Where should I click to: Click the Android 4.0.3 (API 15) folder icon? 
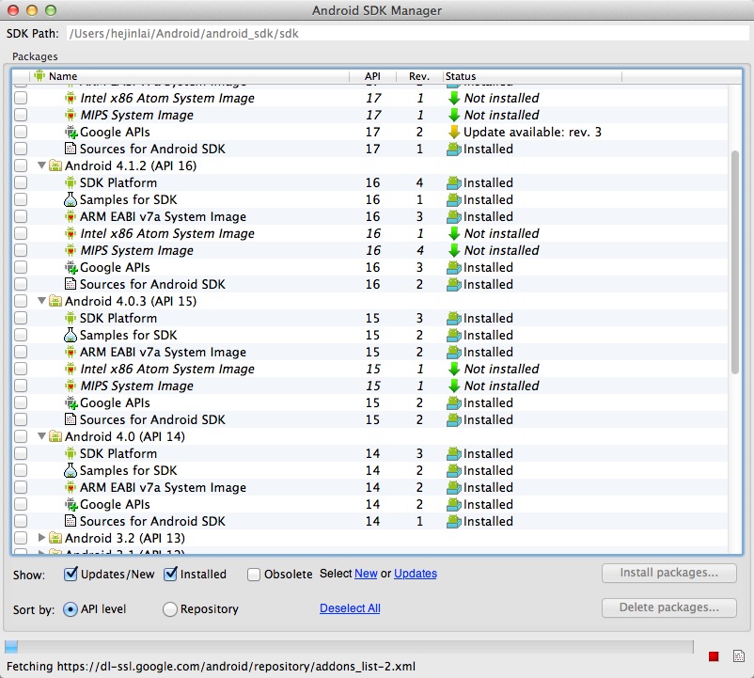[x=55, y=301]
